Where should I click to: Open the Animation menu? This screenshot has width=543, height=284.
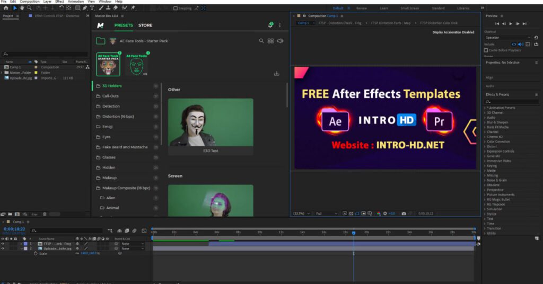pos(76,2)
